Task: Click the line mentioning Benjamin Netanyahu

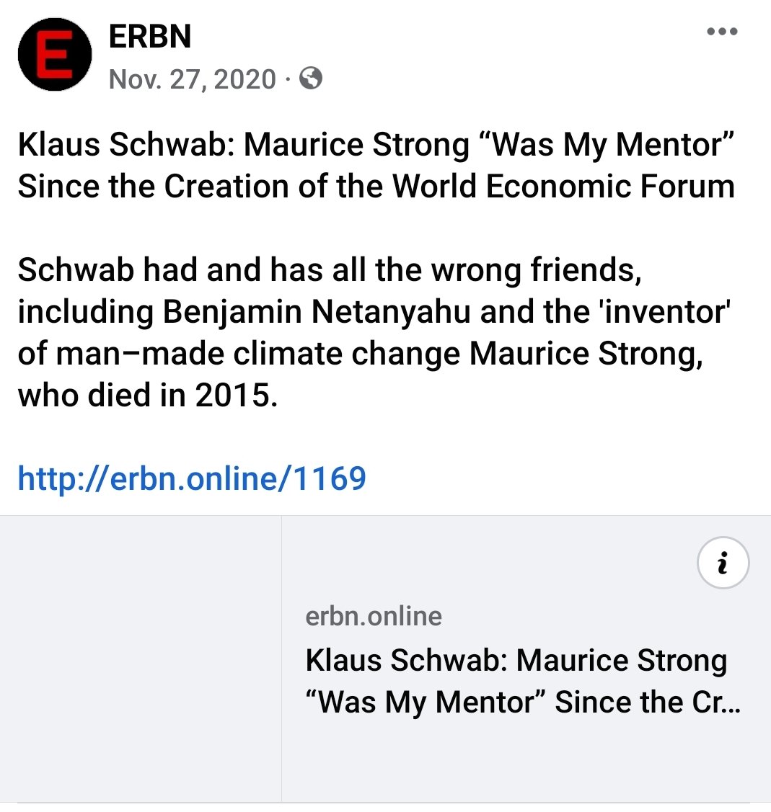Action: 374,312
